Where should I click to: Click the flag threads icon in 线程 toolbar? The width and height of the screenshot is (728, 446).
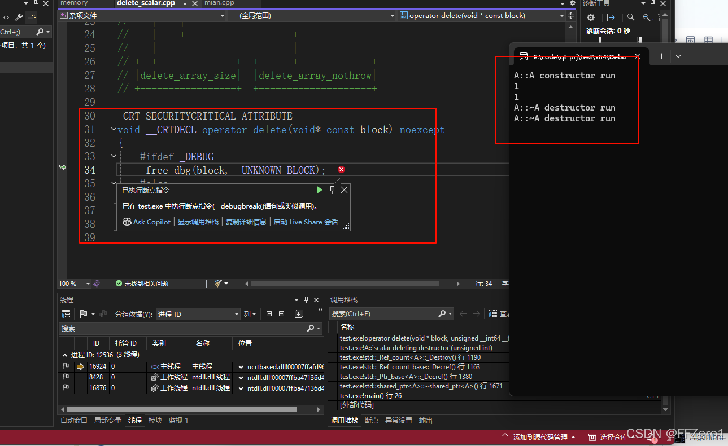tap(84, 314)
